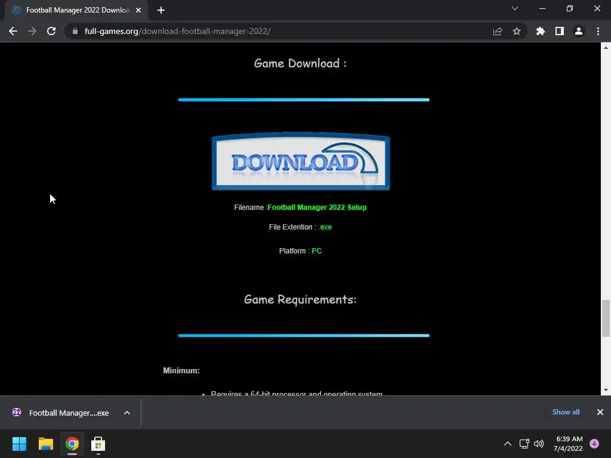The image size is (611, 458).
Task: Open the volume control icon
Action: [x=539, y=444]
